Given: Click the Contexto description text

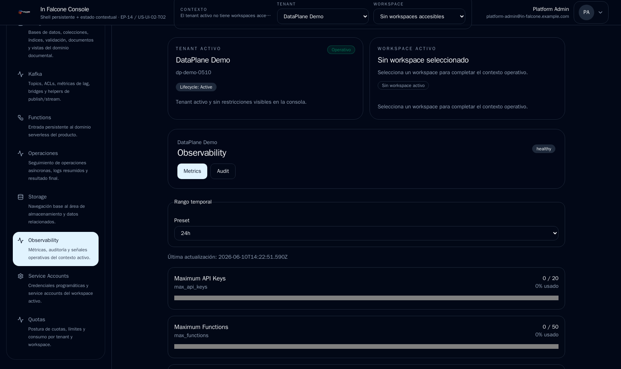Looking at the screenshot, I should pyautogui.click(x=226, y=16).
